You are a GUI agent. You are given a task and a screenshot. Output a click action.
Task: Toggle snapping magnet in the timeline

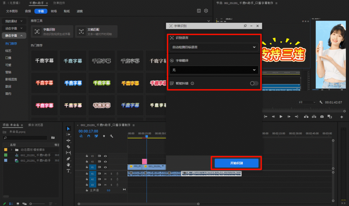pyautogui.click(x=89, y=136)
